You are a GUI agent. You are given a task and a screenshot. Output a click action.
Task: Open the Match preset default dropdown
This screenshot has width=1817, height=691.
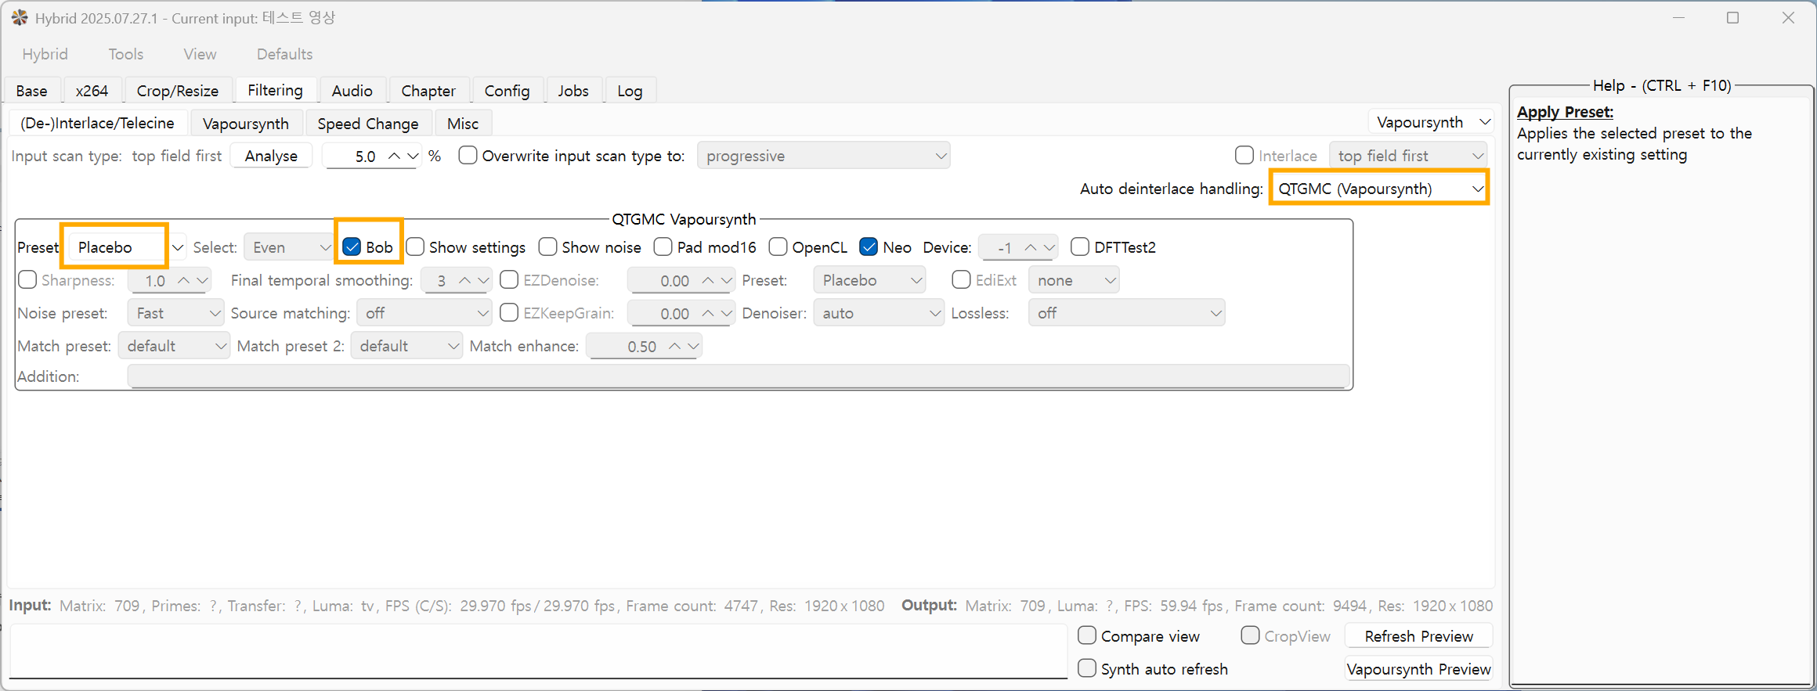pyautogui.click(x=174, y=346)
